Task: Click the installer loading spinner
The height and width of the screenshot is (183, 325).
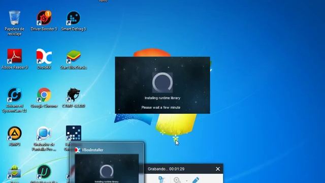Action: tap(162, 82)
